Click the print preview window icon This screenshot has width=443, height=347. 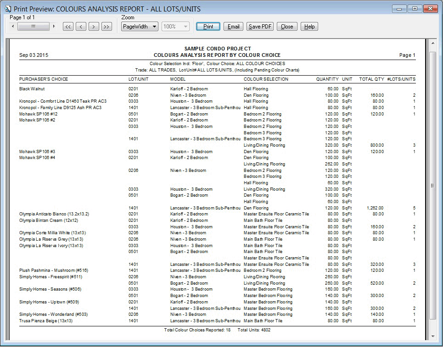(x=8, y=9)
